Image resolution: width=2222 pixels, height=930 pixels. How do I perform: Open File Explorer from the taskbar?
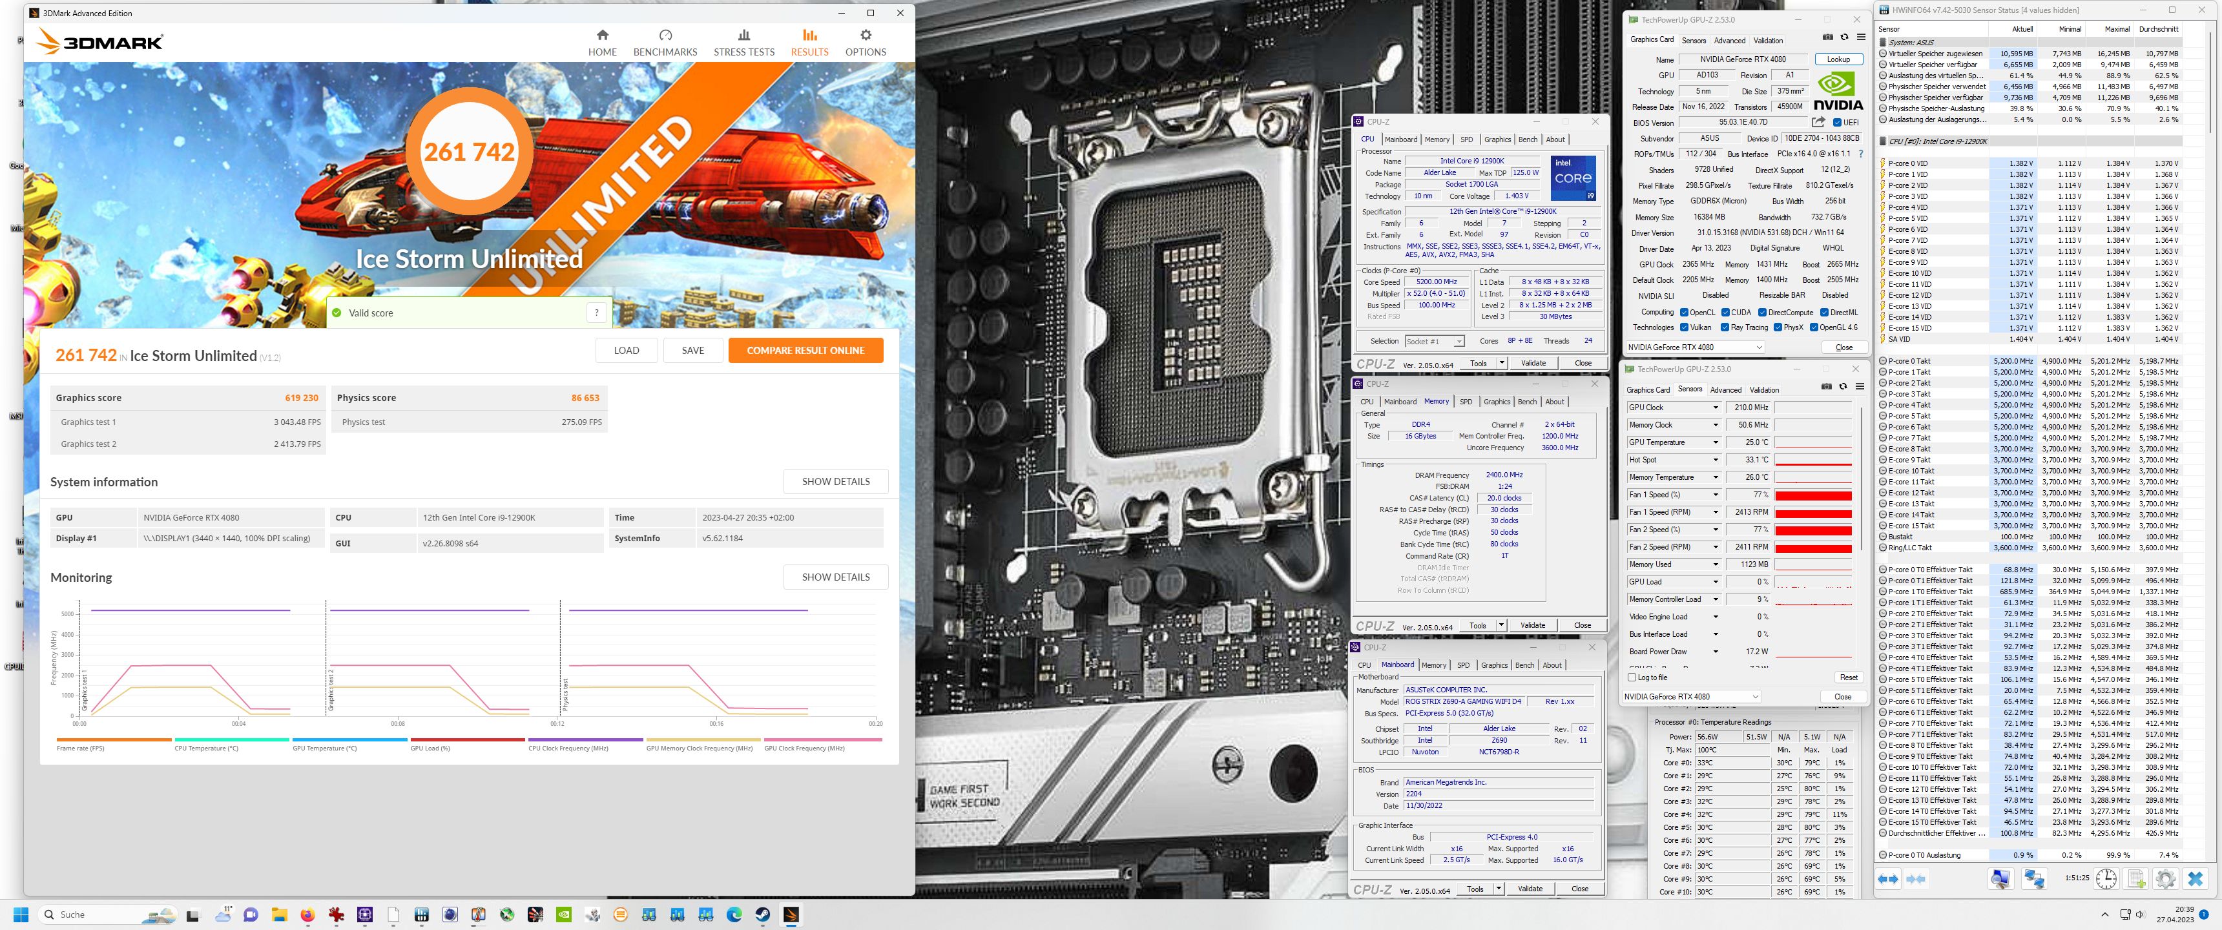(278, 914)
